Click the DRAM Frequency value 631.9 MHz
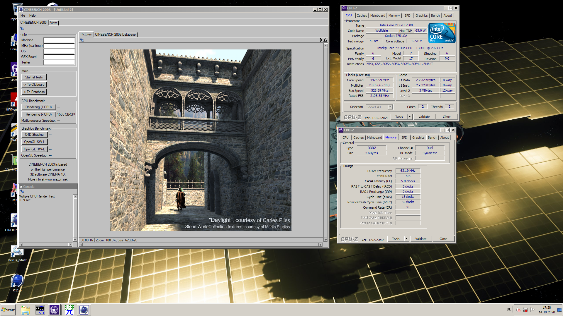The width and height of the screenshot is (563, 316). coord(408,171)
